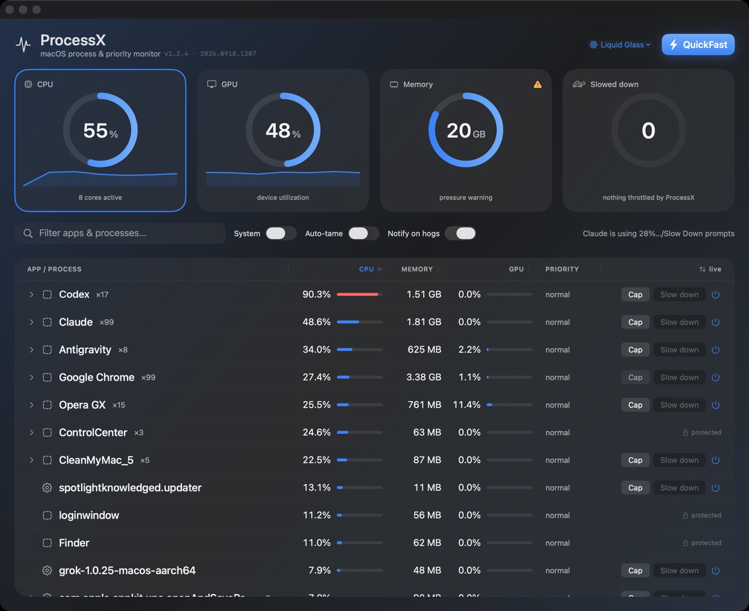Click the Filter apps & processes field

pos(120,233)
